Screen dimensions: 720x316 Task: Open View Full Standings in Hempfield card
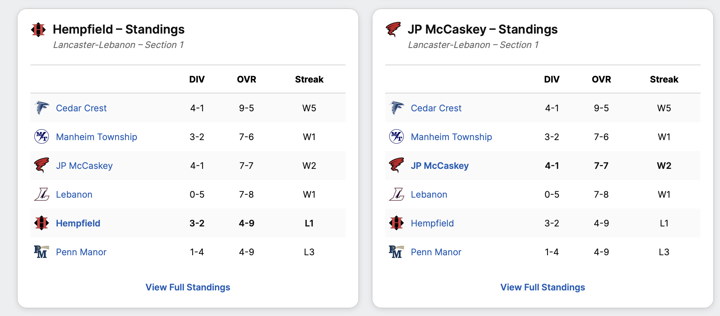(x=188, y=287)
